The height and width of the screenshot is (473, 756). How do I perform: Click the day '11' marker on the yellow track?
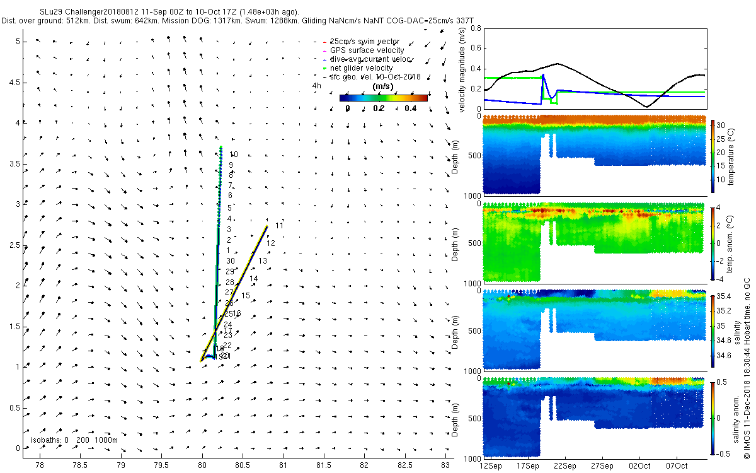(279, 226)
